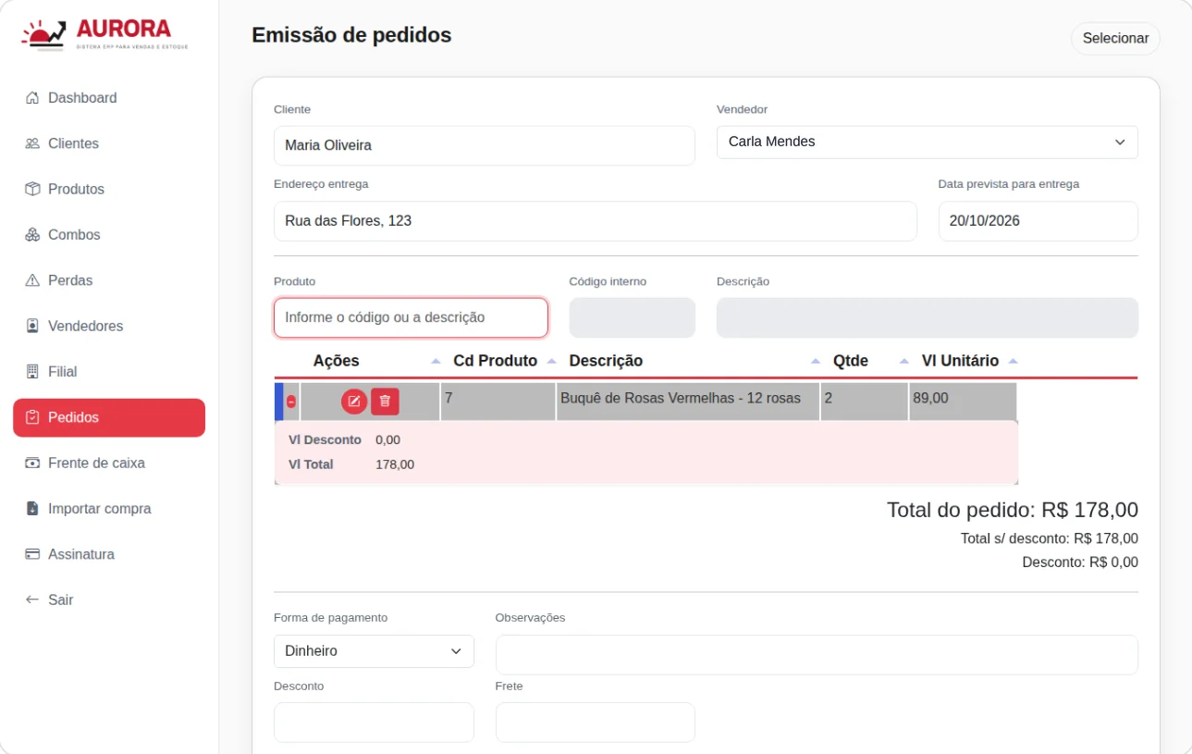Focus the Cliente input field

485,145
